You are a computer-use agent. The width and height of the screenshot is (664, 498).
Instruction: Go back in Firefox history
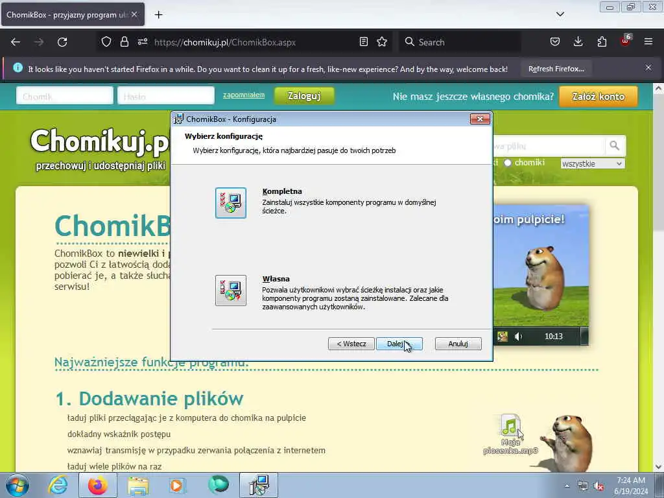(x=16, y=42)
